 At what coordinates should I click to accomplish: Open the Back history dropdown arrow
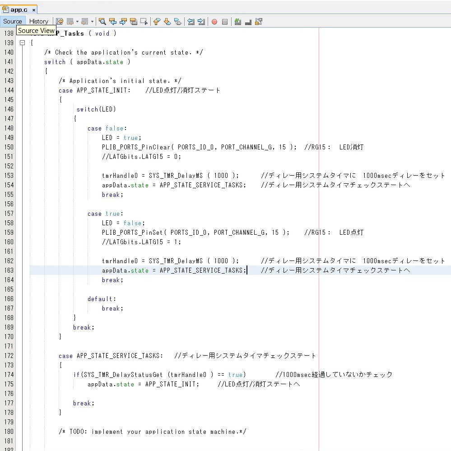click(x=77, y=22)
